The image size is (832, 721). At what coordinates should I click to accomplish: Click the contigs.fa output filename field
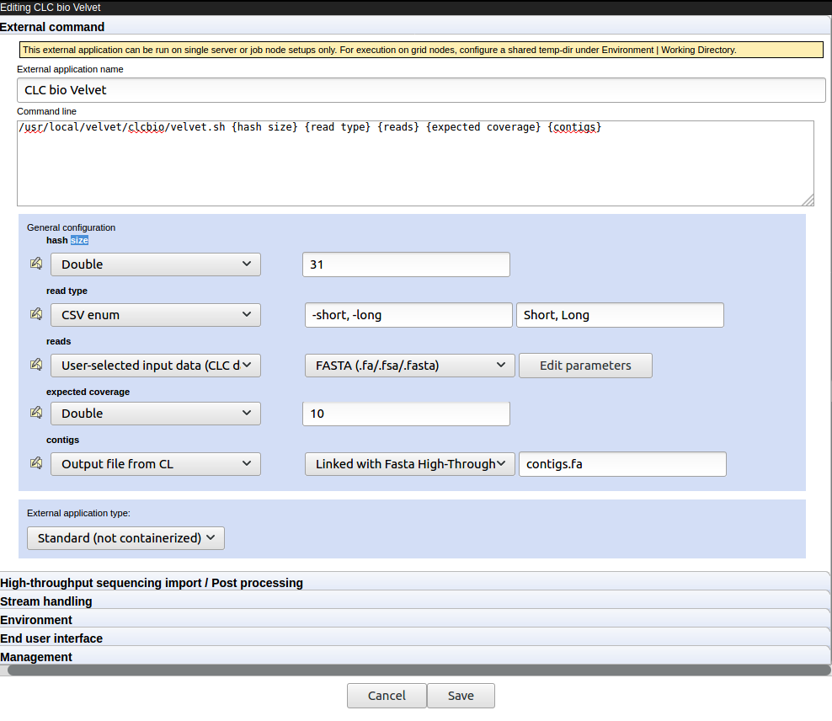pyautogui.click(x=622, y=463)
